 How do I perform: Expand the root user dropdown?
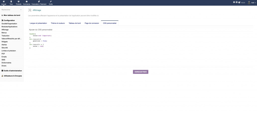(x=255, y=3)
